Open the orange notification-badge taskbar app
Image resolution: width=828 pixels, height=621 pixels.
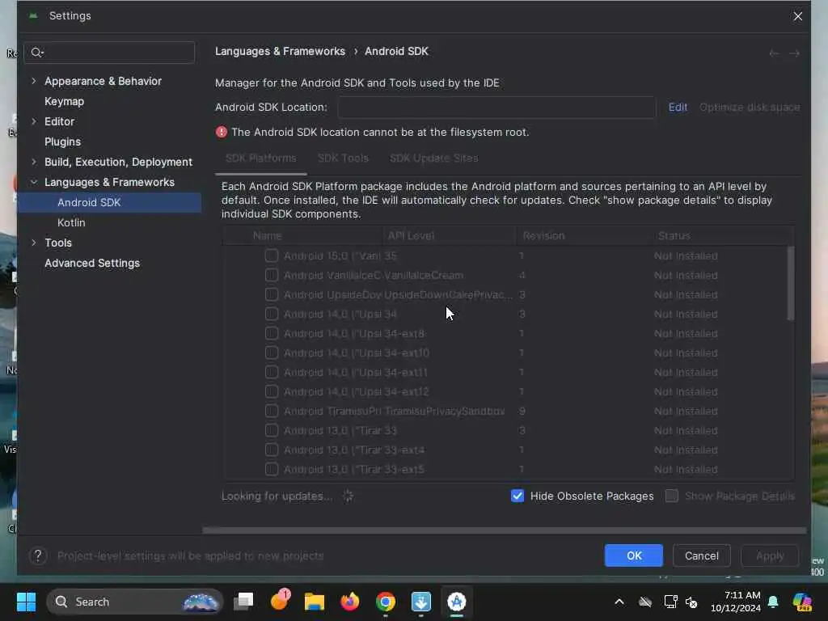[x=280, y=601]
